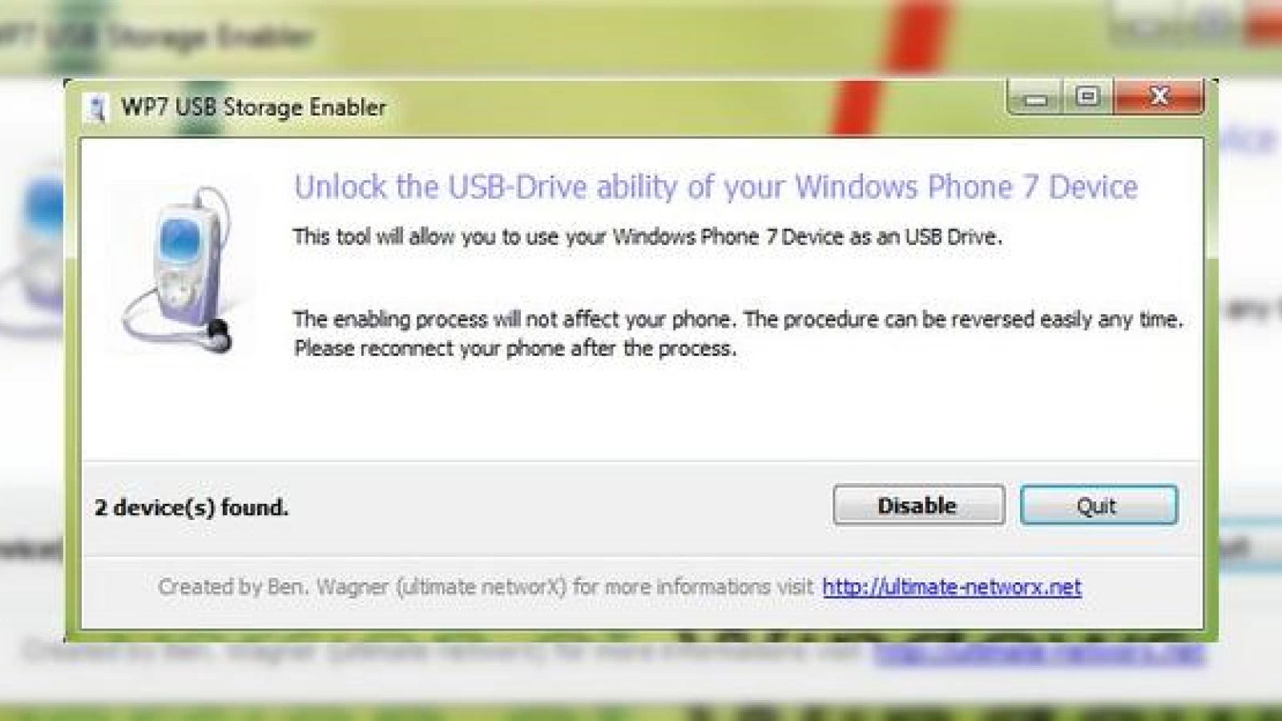The image size is (1282, 721).
Task: Open the ultimate-networx.net link
Action: coord(952,587)
